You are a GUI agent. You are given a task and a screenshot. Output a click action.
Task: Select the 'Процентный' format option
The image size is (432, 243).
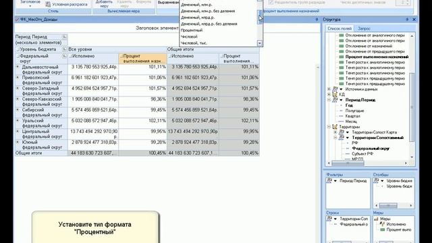tap(192, 30)
